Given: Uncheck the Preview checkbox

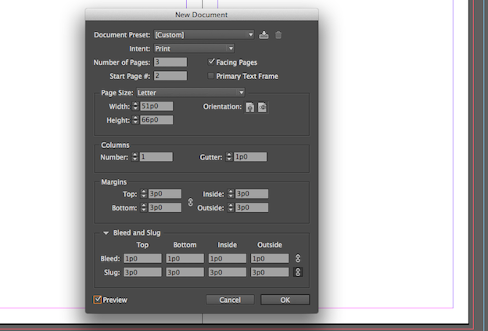Looking at the screenshot, I should pos(97,300).
